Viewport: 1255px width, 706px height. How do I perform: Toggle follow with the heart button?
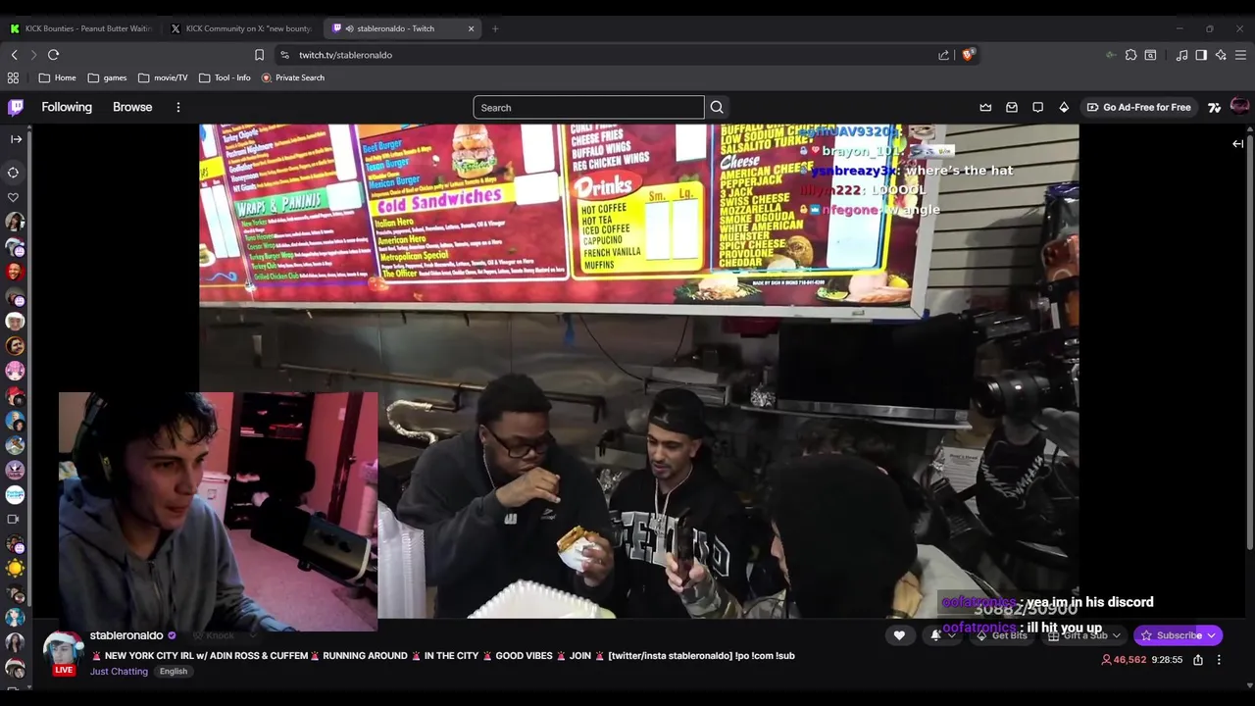899,635
